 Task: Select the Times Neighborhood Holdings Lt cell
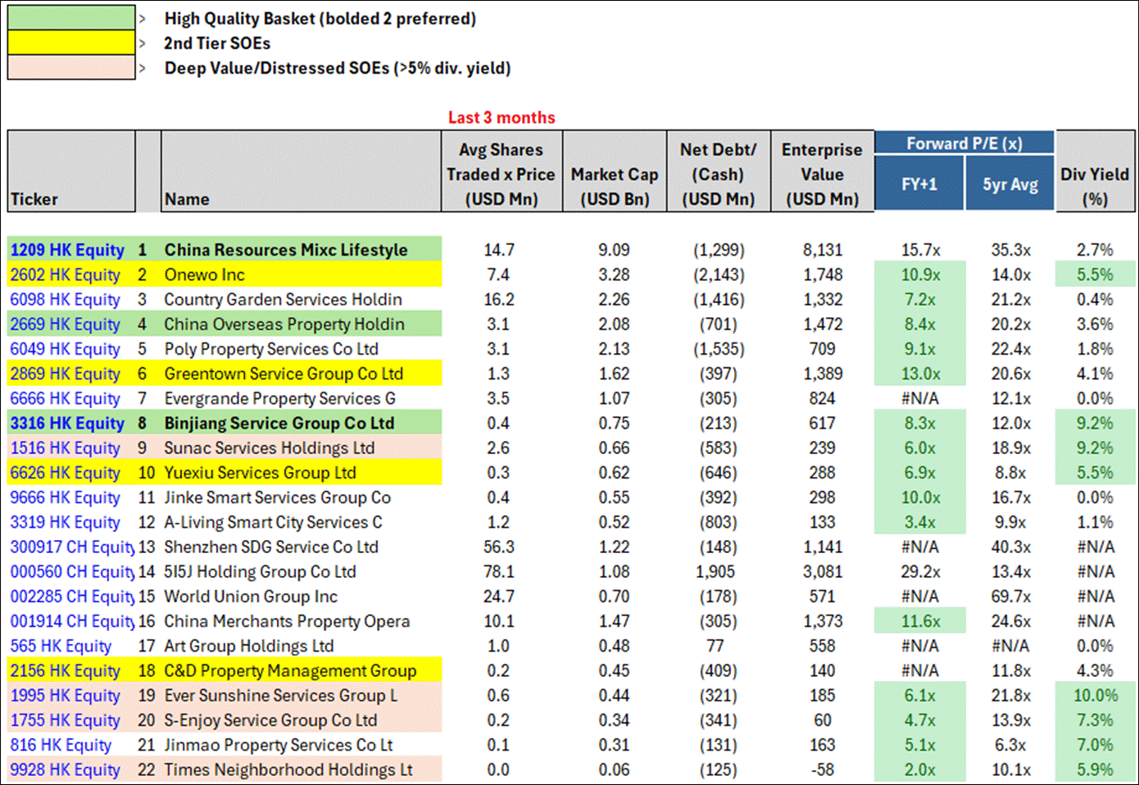coord(301,769)
